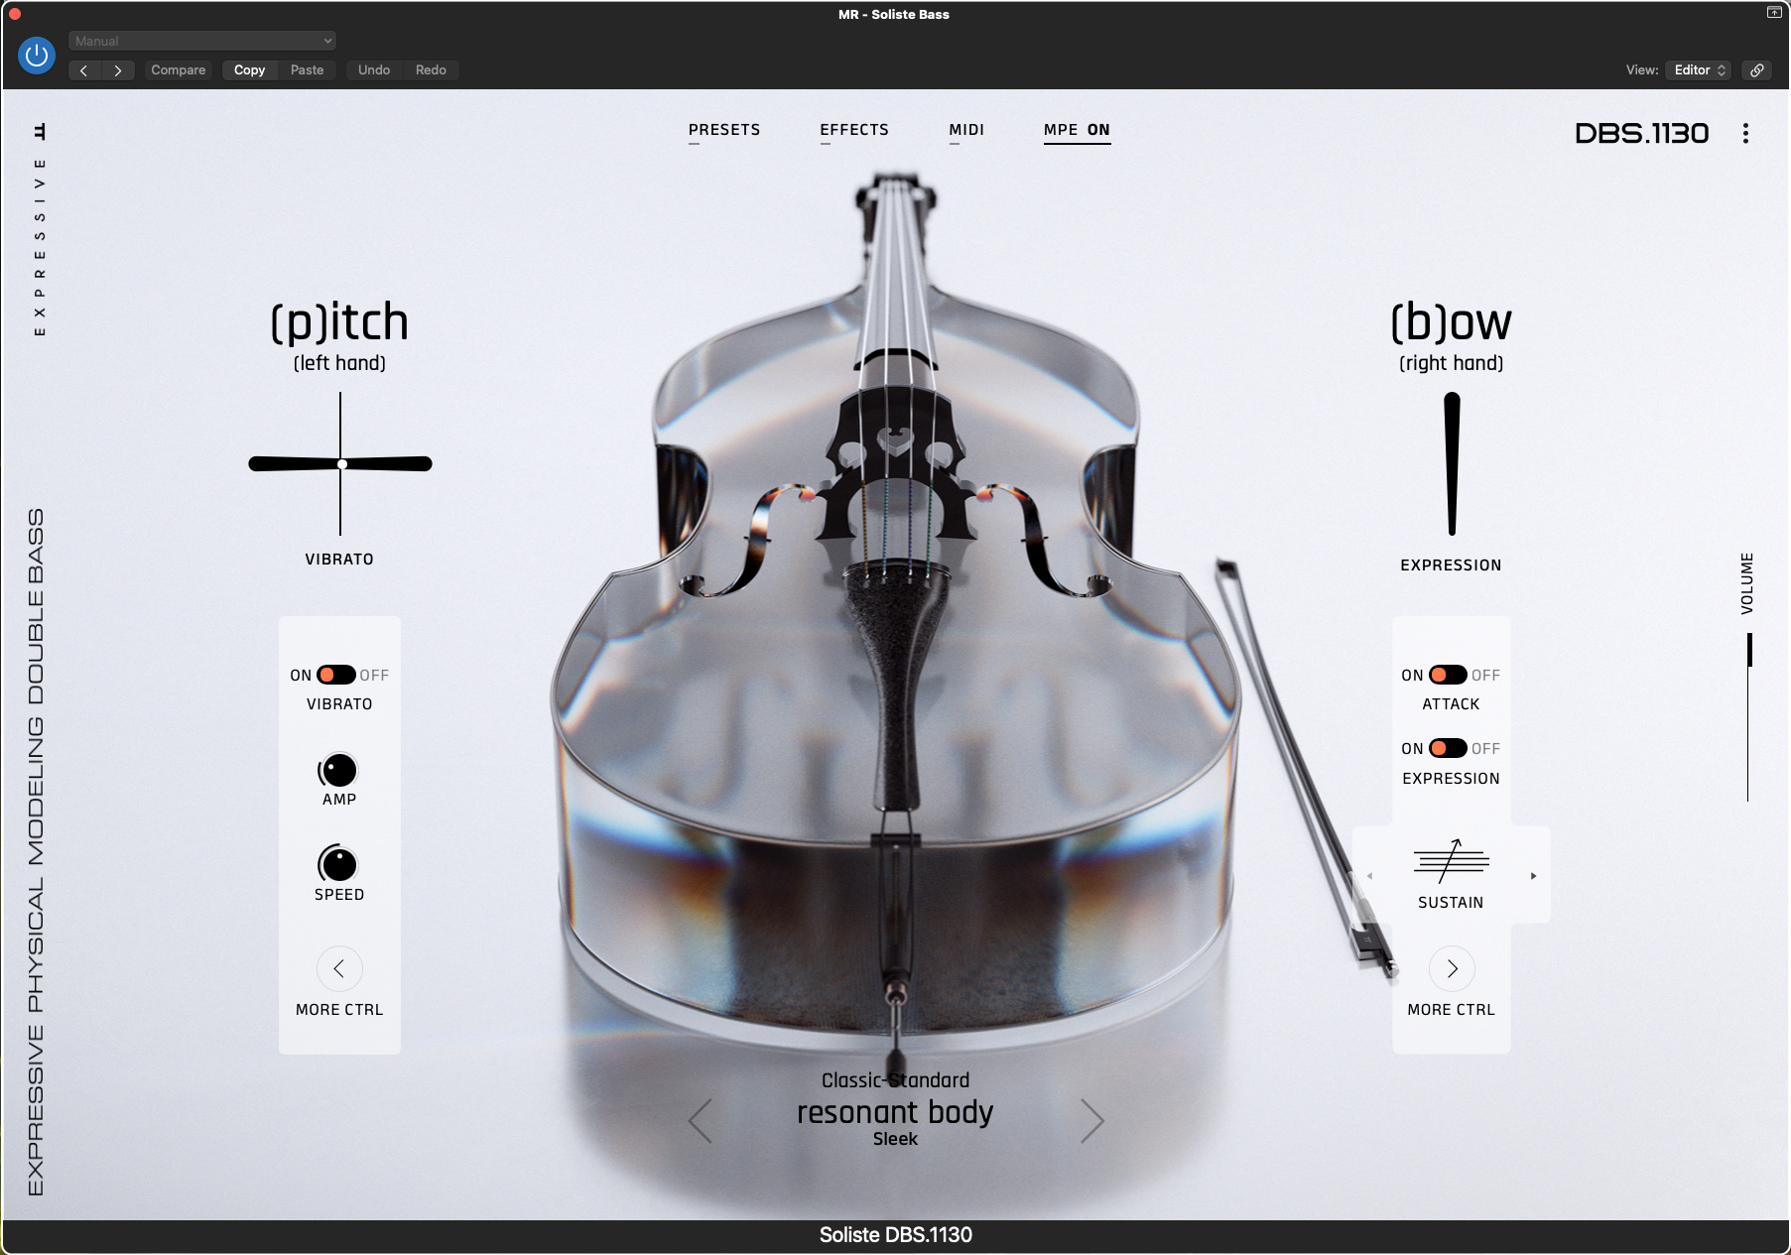Click the Expressive E logo at top left
This screenshot has width=1791, height=1255.
click(x=40, y=131)
